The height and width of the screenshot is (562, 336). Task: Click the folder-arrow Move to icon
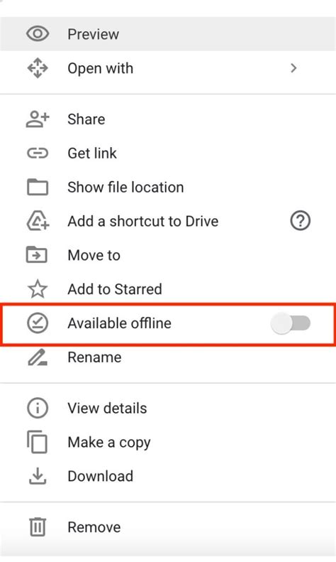click(x=37, y=255)
